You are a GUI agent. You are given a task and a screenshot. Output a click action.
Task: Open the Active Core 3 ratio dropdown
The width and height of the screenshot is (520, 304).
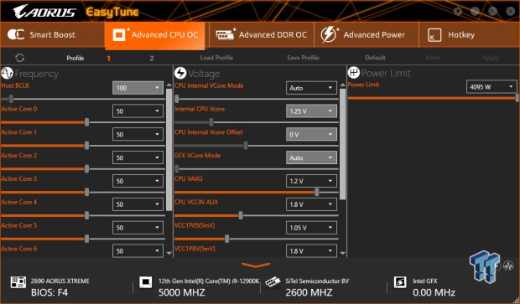click(x=138, y=181)
